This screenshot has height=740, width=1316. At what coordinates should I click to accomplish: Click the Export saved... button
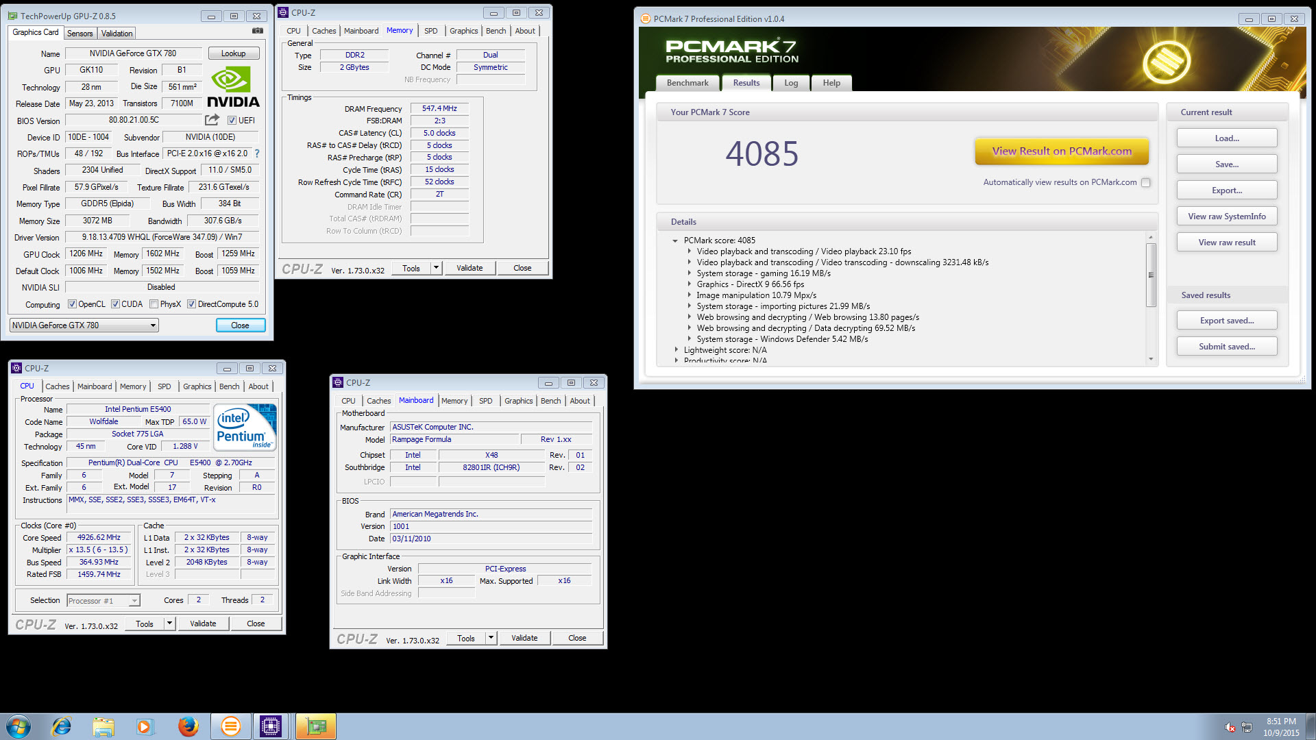pyautogui.click(x=1227, y=321)
